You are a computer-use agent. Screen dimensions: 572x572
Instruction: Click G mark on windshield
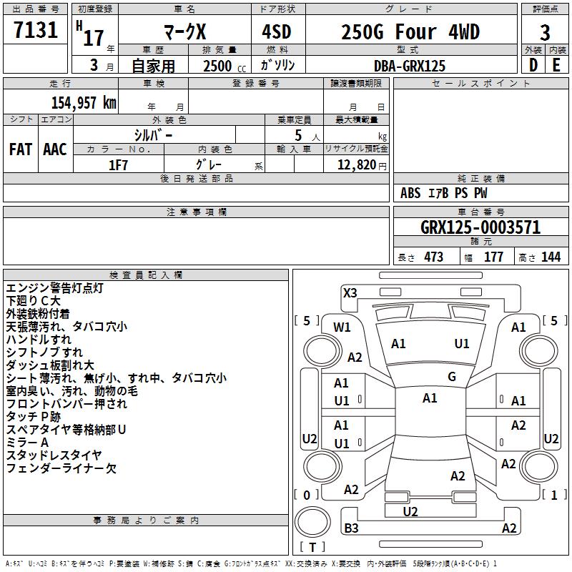coord(452,377)
